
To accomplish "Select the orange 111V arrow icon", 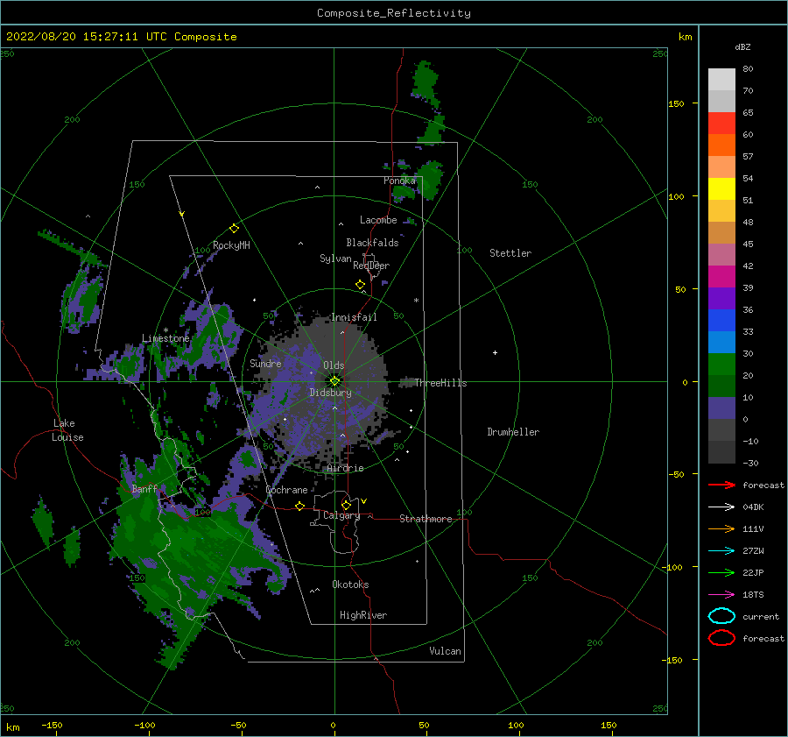I will click(721, 528).
